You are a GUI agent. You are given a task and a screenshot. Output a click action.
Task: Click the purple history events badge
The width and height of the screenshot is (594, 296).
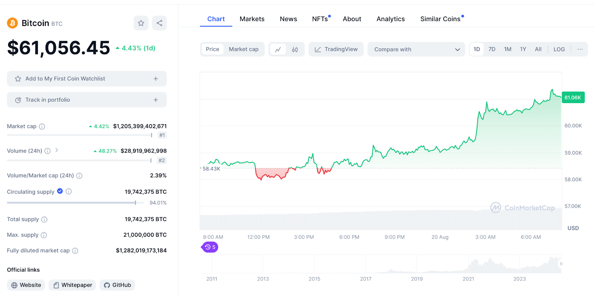click(x=210, y=247)
